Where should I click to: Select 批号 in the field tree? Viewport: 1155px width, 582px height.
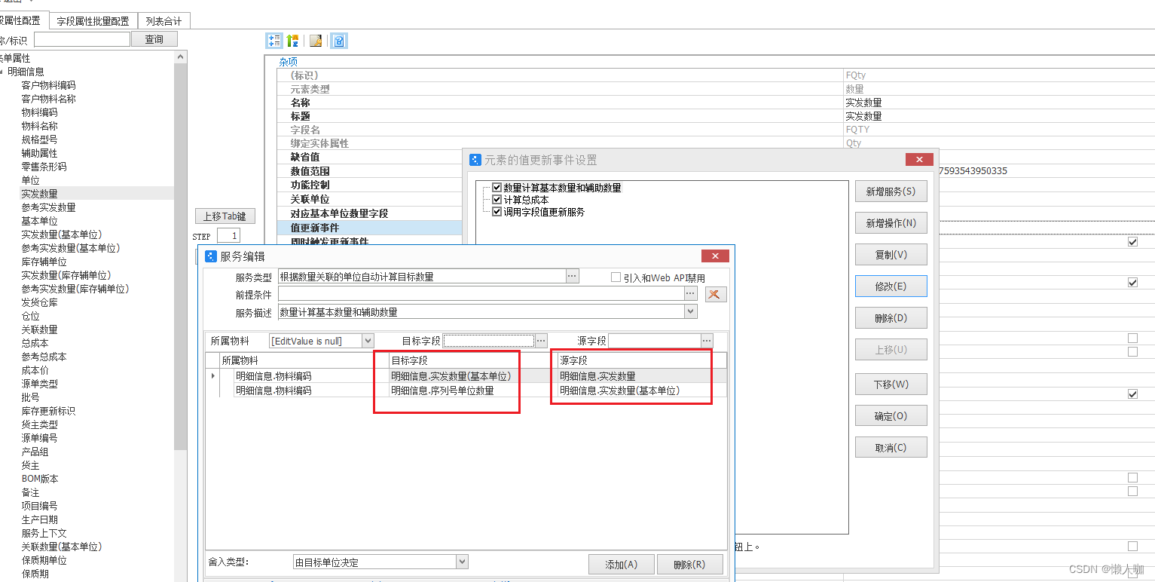tap(30, 397)
